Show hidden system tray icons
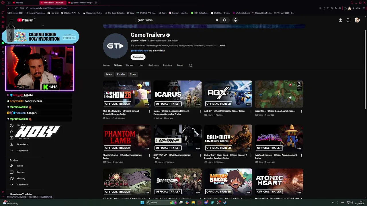The width and height of the screenshot is (367, 206). (333, 203)
